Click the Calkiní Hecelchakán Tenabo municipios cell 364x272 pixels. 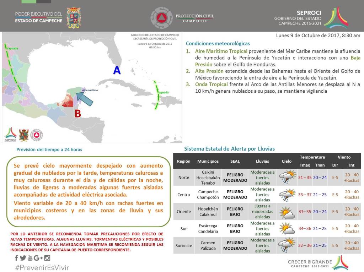(208, 178)
